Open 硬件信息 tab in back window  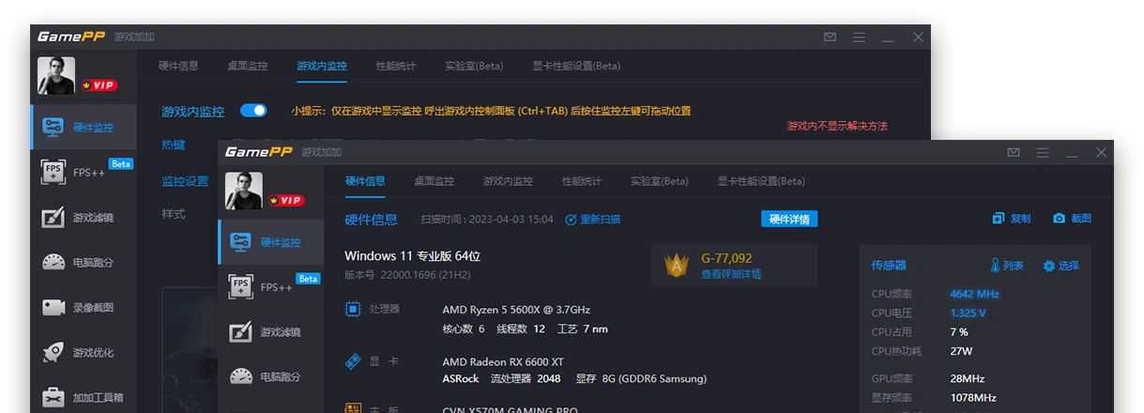point(178,66)
